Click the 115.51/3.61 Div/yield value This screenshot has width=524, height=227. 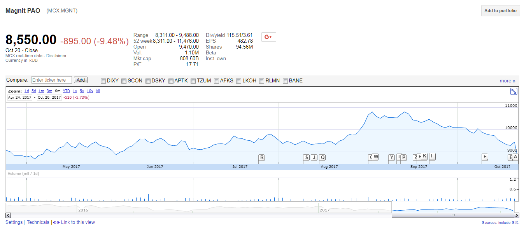click(x=240, y=35)
